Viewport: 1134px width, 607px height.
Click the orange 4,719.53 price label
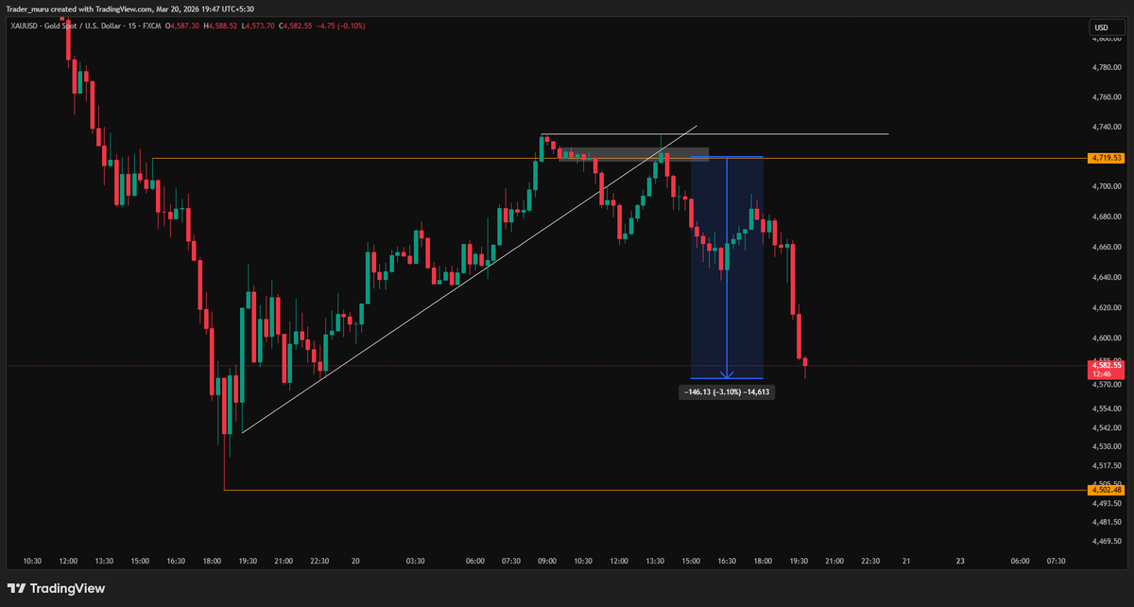(x=1105, y=158)
